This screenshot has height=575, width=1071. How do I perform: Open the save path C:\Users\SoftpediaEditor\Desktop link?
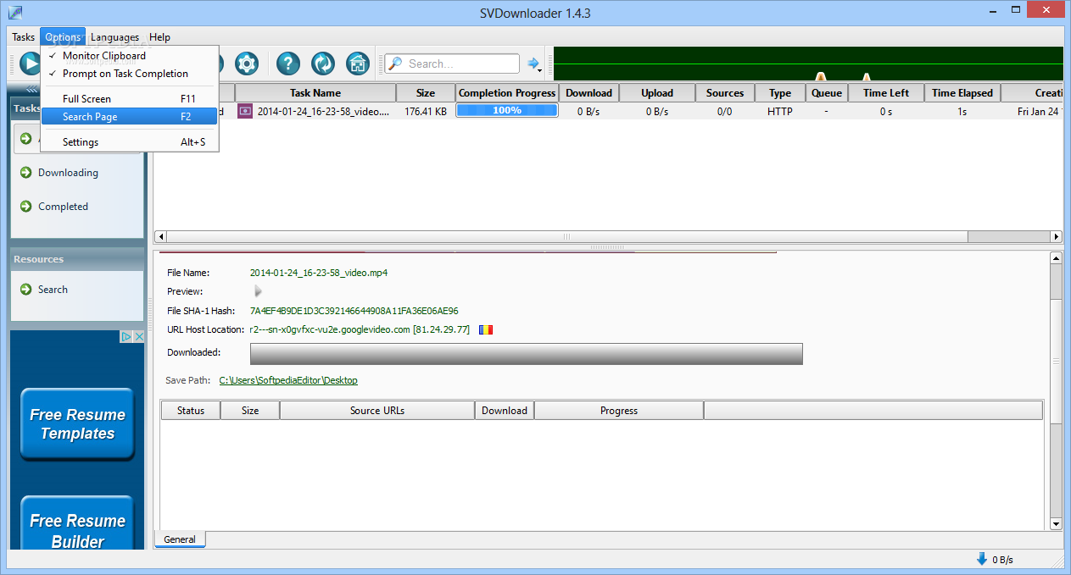coord(288,381)
